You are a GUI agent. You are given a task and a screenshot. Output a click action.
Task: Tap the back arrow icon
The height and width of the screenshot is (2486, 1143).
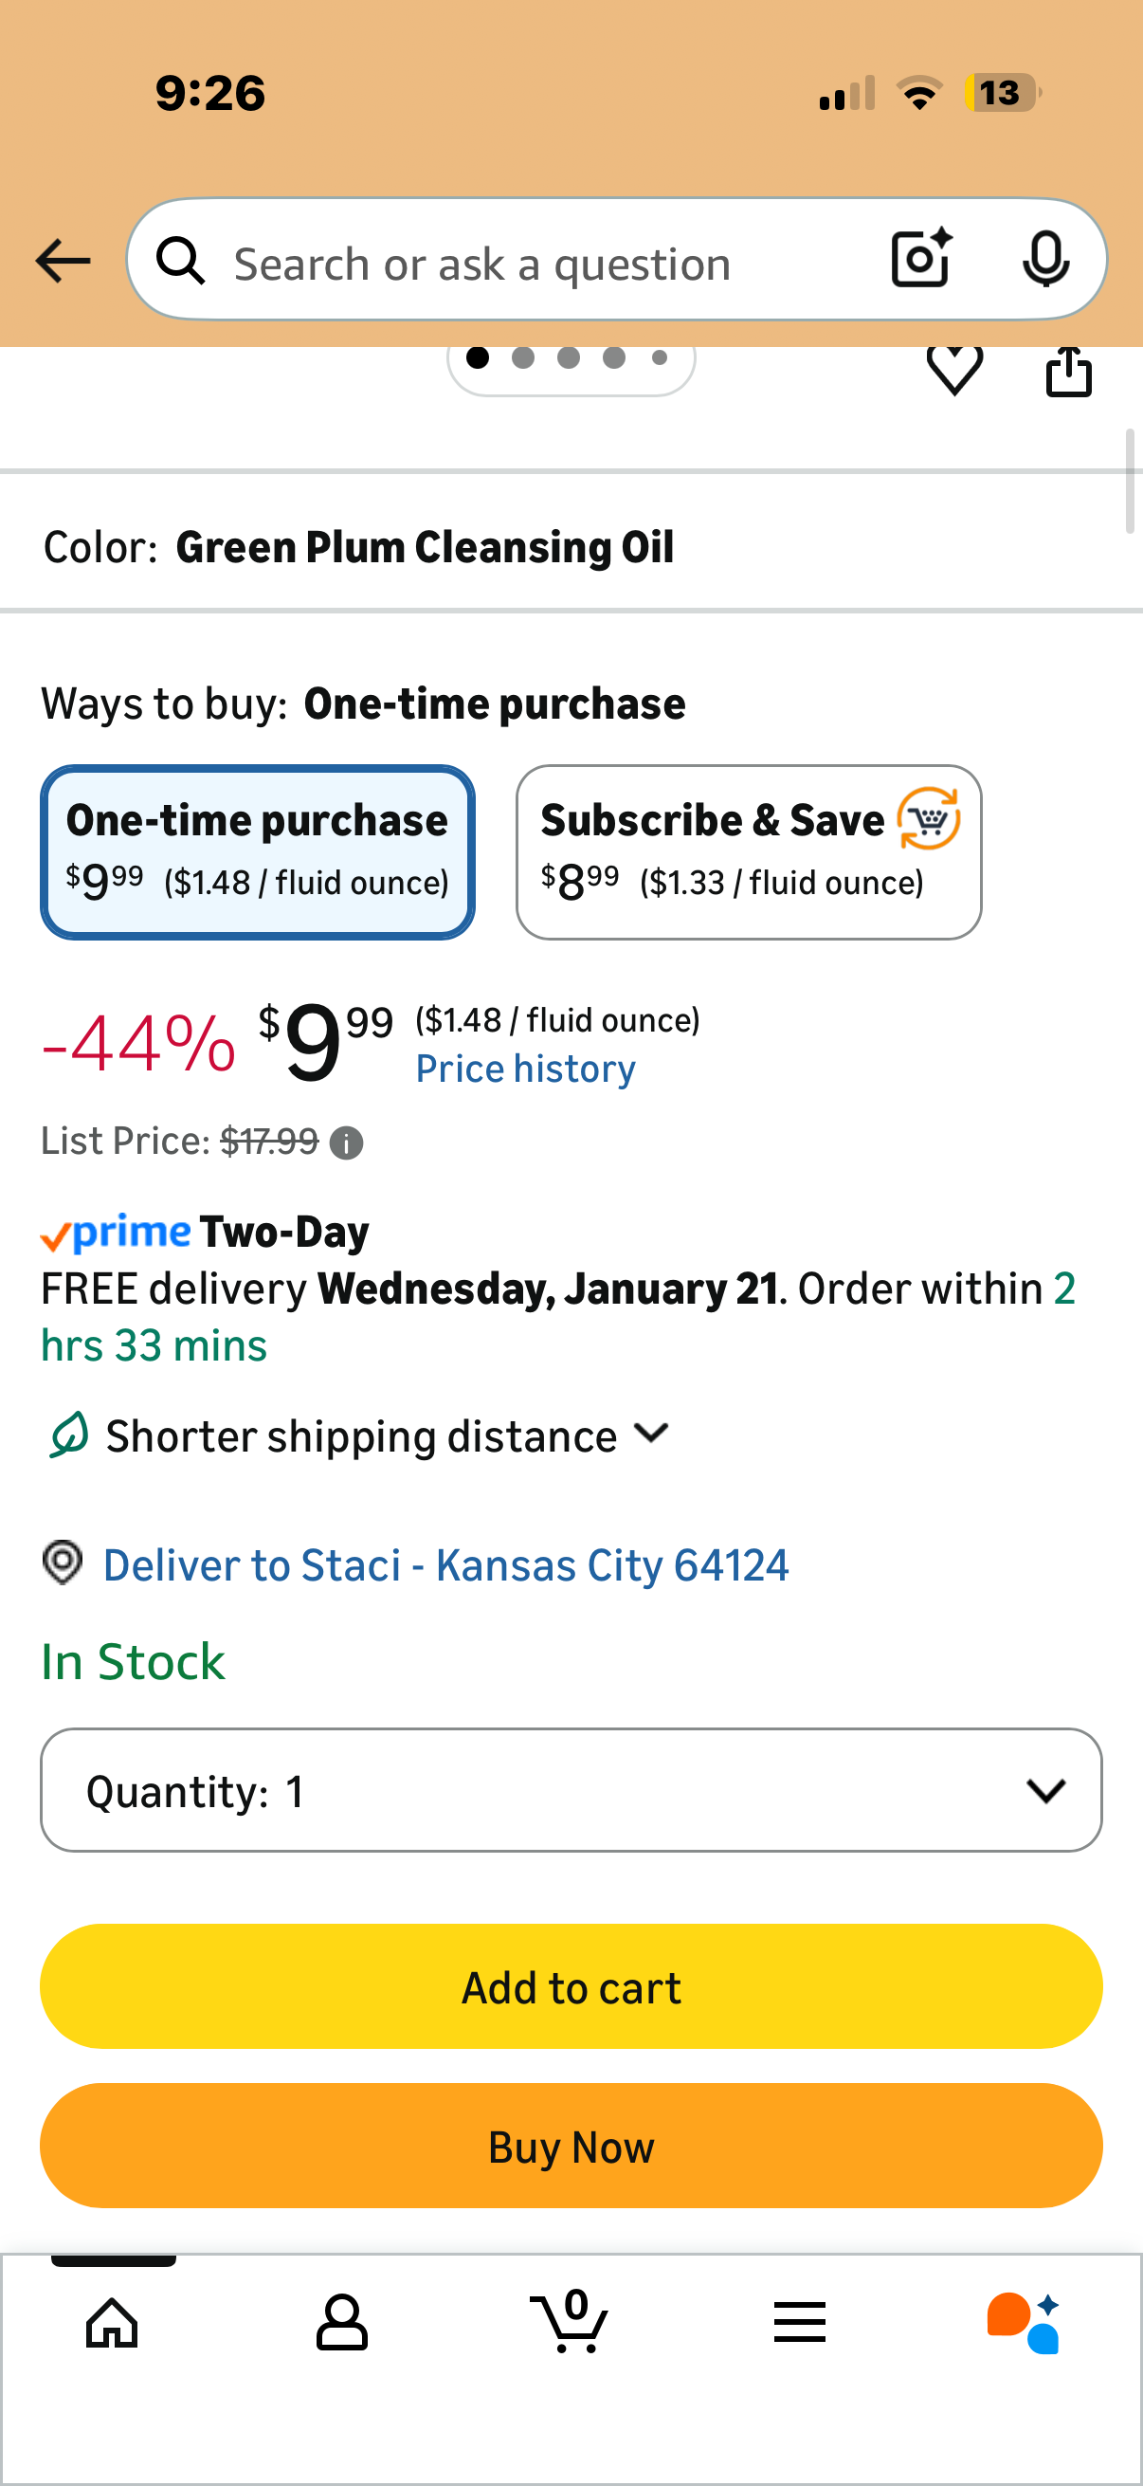(63, 262)
